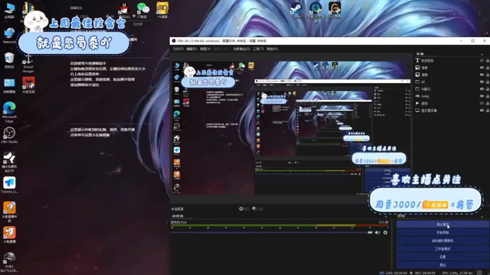Pop out the audio mixer dock panel

click(385, 216)
